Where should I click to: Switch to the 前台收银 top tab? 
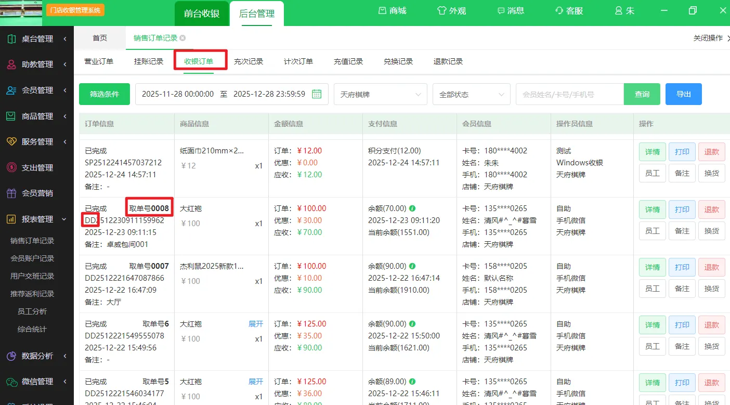[x=202, y=14]
